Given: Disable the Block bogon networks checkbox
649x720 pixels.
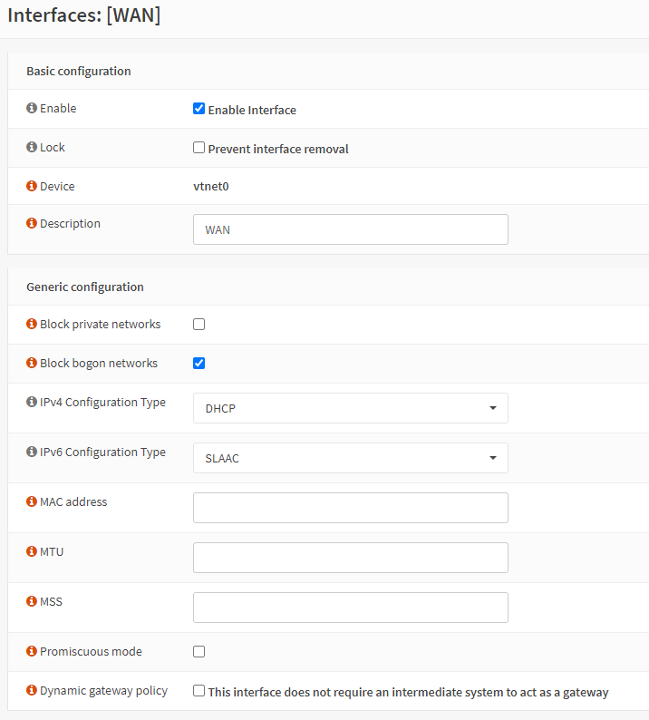Looking at the screenshot, I should pos(199,364).
